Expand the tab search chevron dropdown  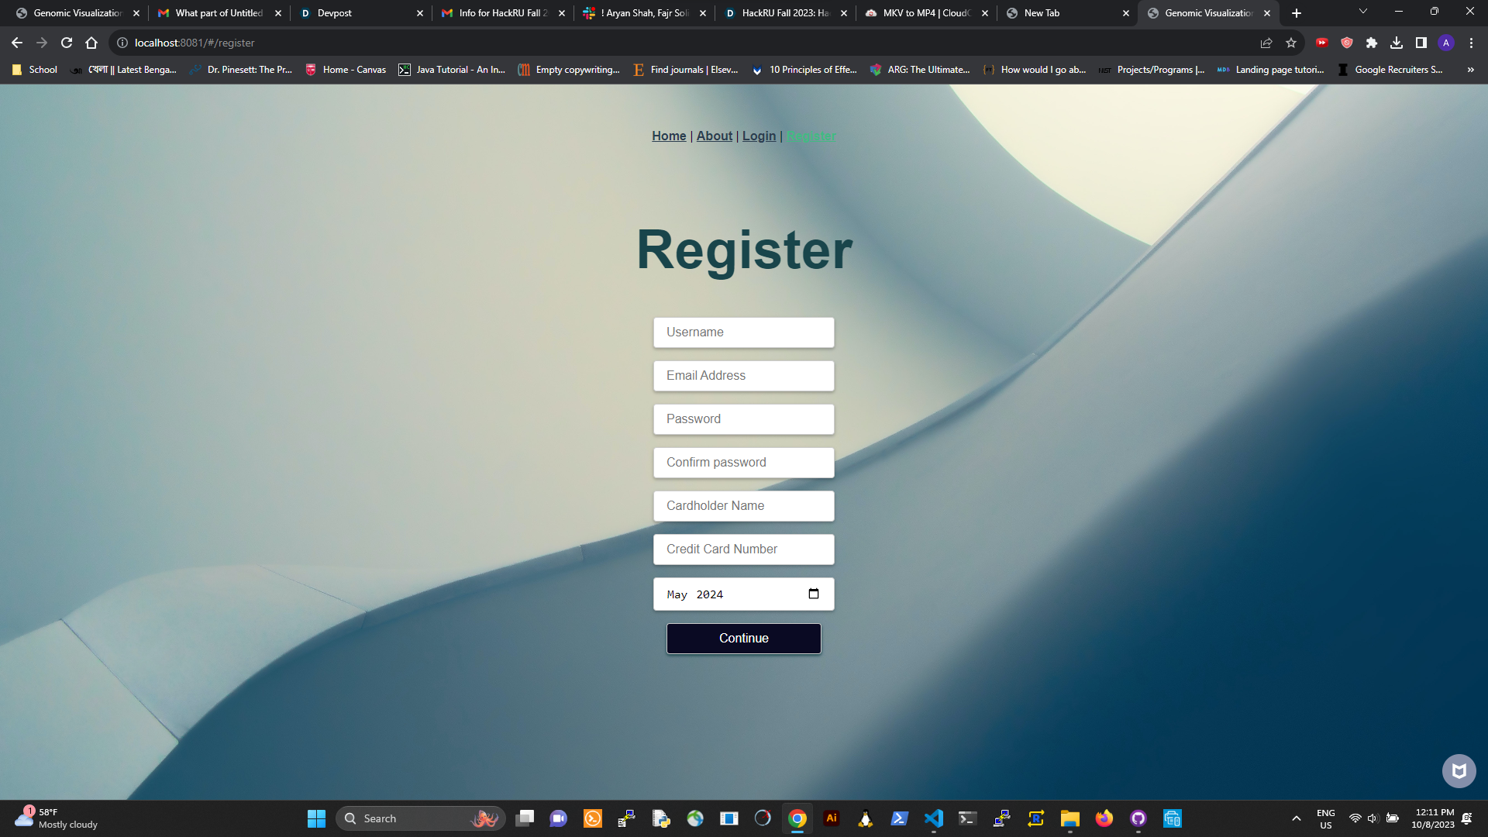click(1363, 12)
